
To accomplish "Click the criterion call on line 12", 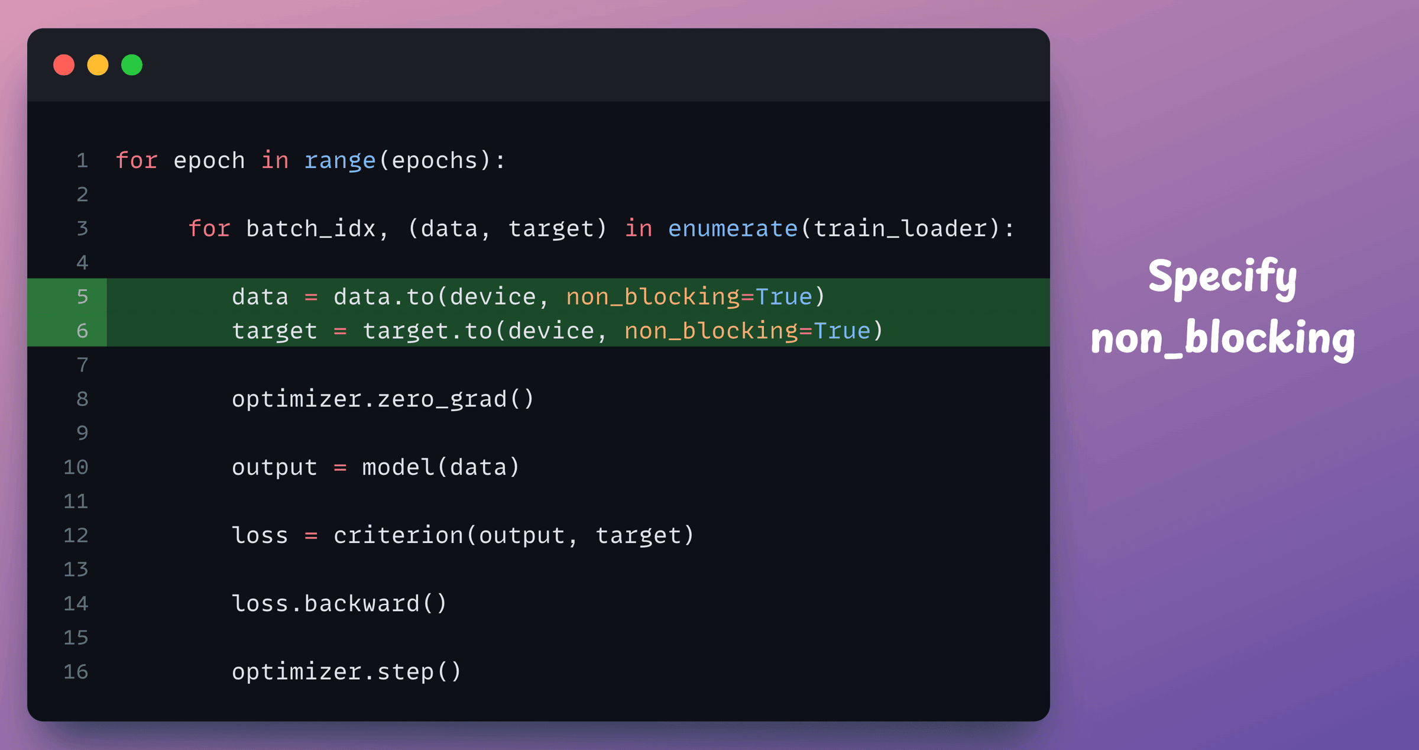I will [514, 535].
